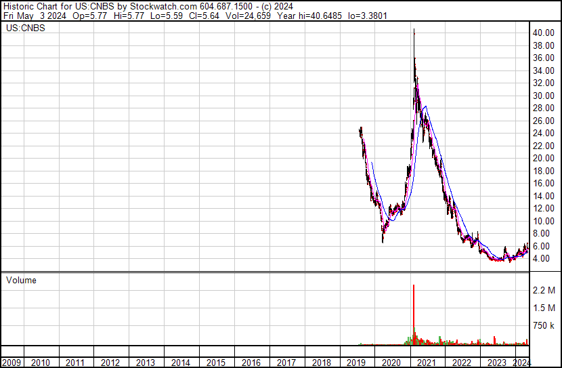Click the 2021 year label on time axis
Viewport: 562px width, 368px height.
coord(427,363)
